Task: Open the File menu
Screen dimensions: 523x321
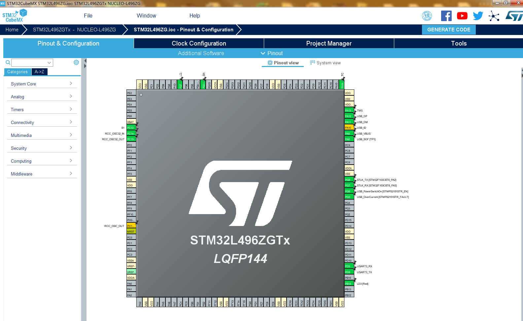Action: click(88, 16)
